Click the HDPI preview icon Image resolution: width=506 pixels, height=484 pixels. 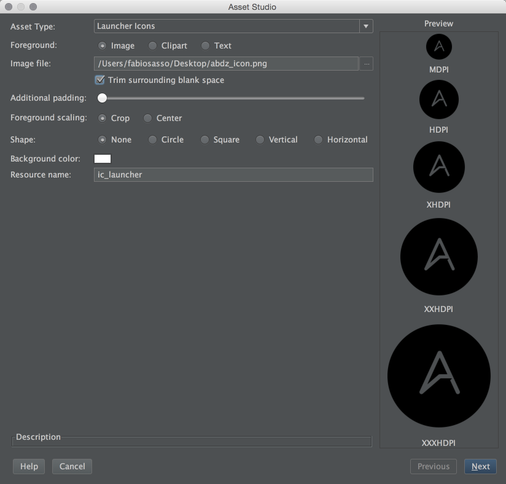(439, 100)
